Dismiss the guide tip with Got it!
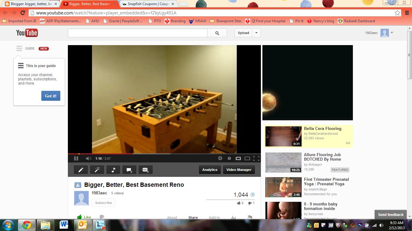Screen dimensions: 412x231 point(51,96)
